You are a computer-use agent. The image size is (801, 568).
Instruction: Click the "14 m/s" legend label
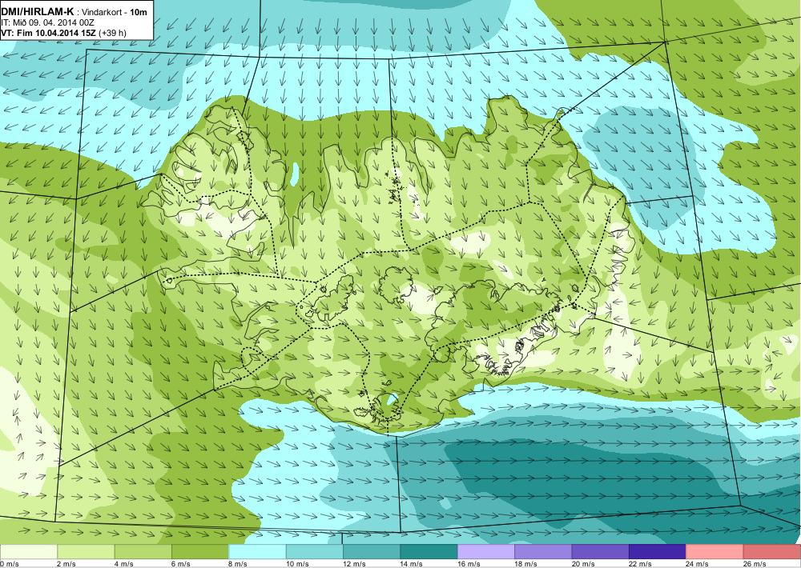tap(411, 564)
